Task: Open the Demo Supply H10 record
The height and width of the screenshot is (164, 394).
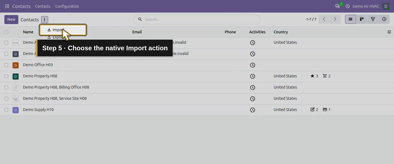Action: coord(38,110)
